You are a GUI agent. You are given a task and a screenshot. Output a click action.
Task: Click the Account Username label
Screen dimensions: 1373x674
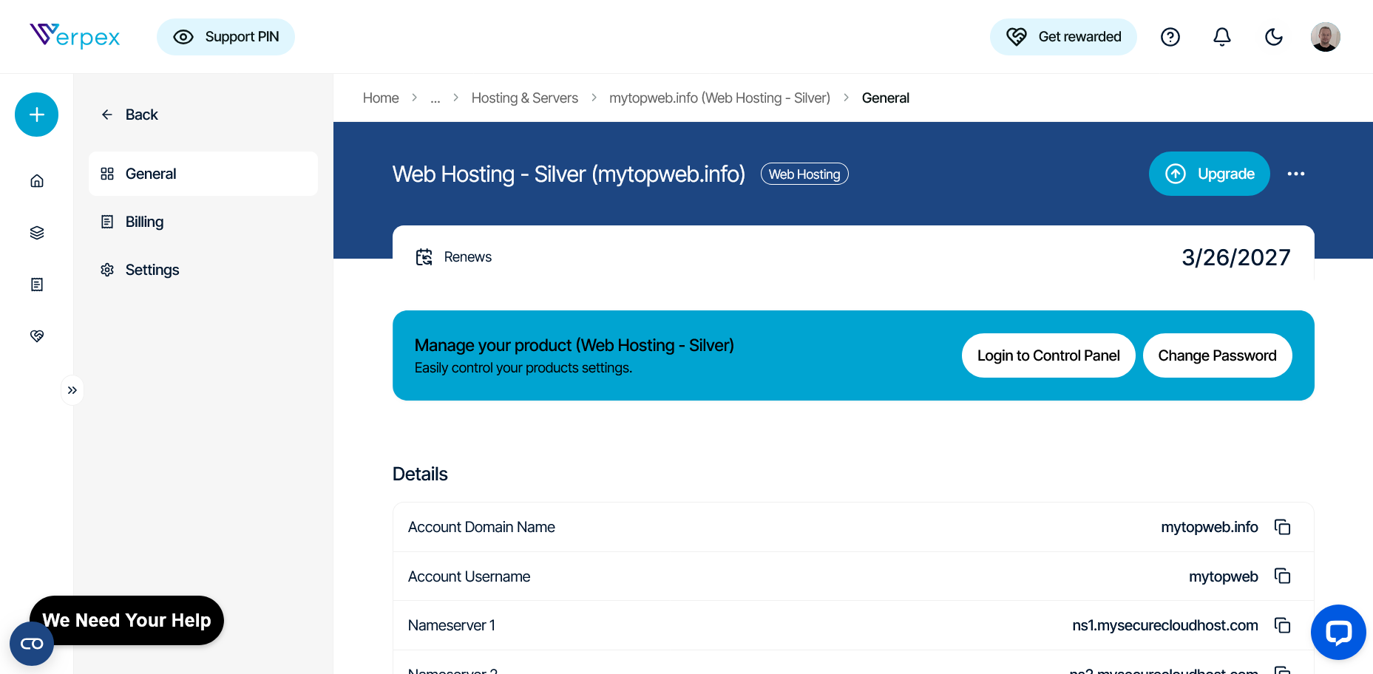pos(469,576)
